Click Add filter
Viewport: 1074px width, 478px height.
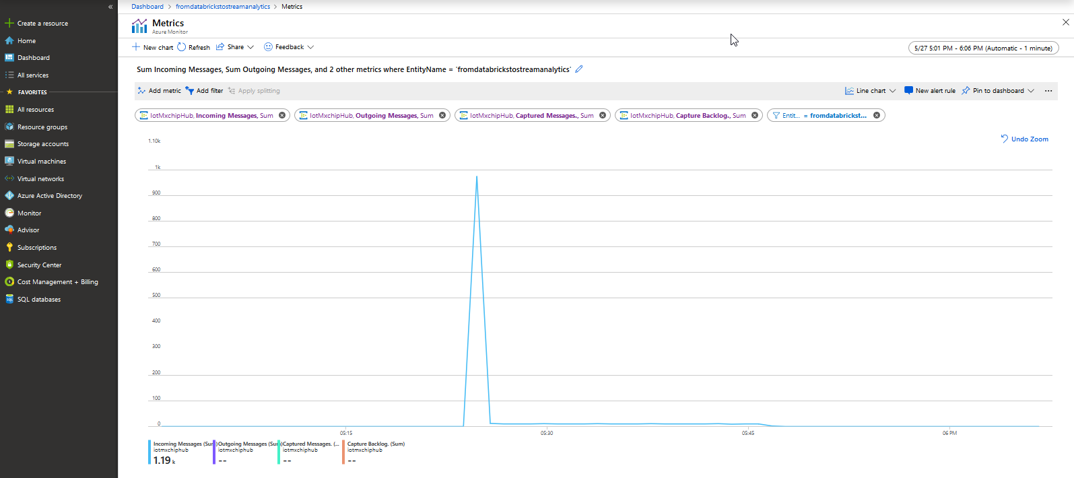[204, 91]
